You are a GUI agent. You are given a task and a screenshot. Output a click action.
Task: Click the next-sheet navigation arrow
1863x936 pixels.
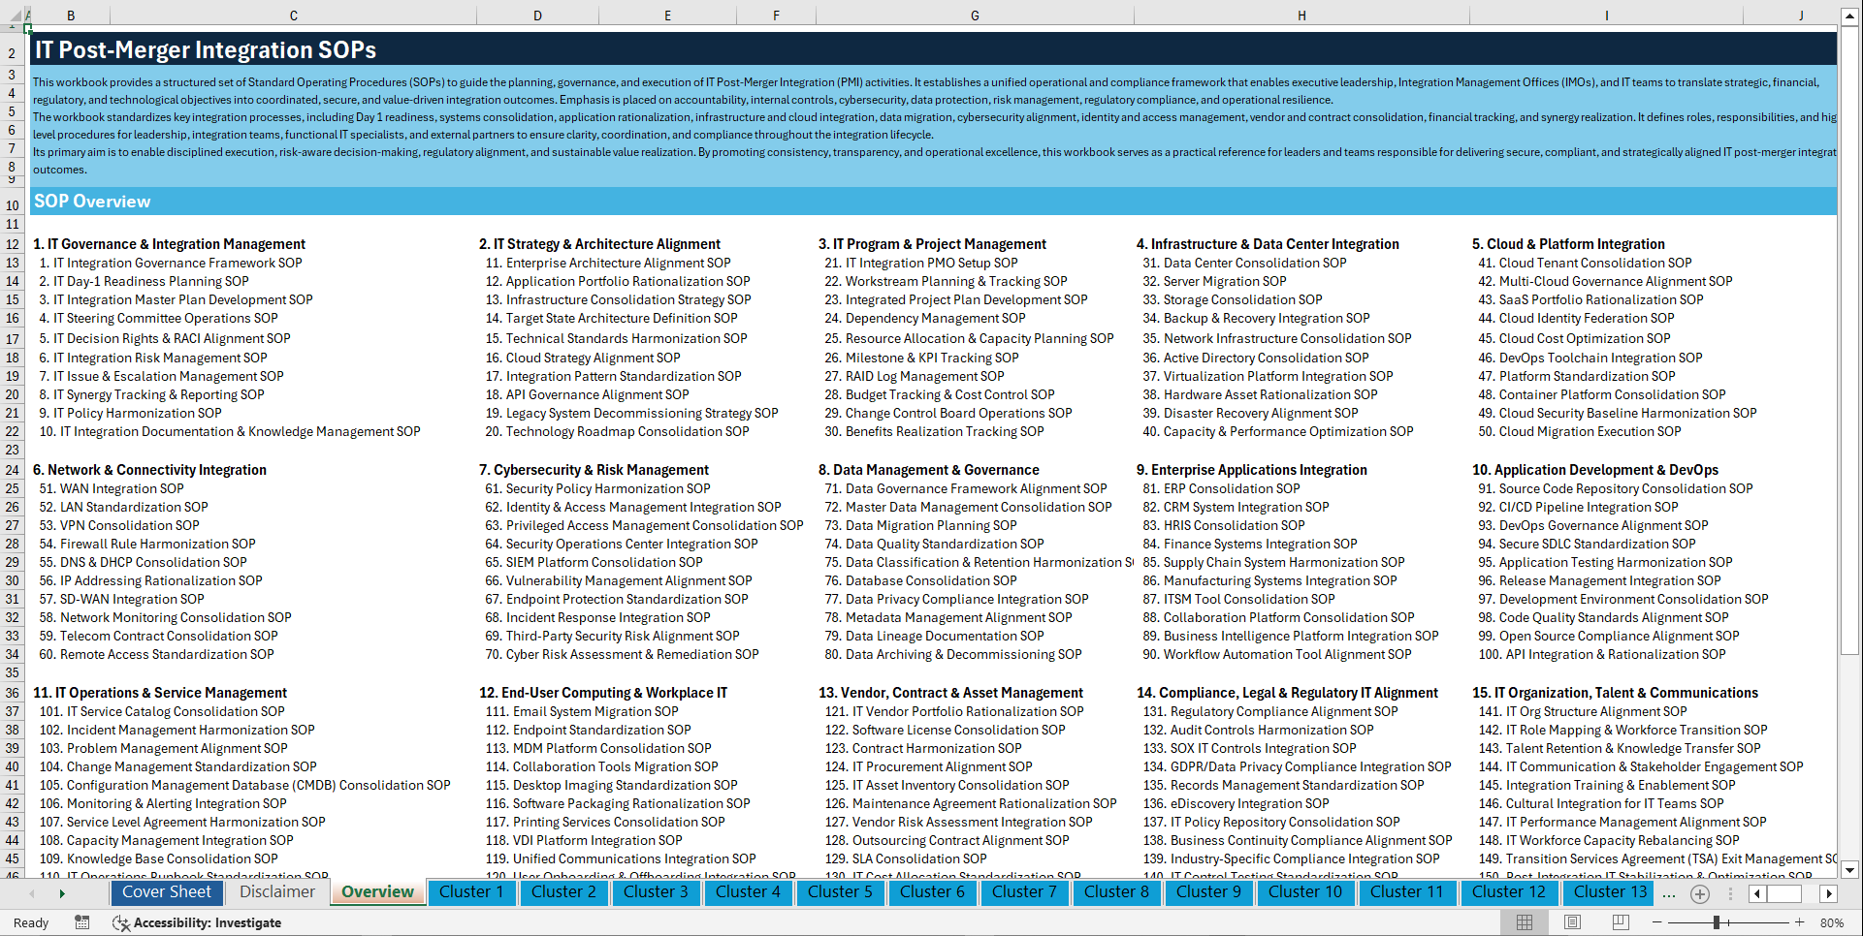(x=62, y=893)
